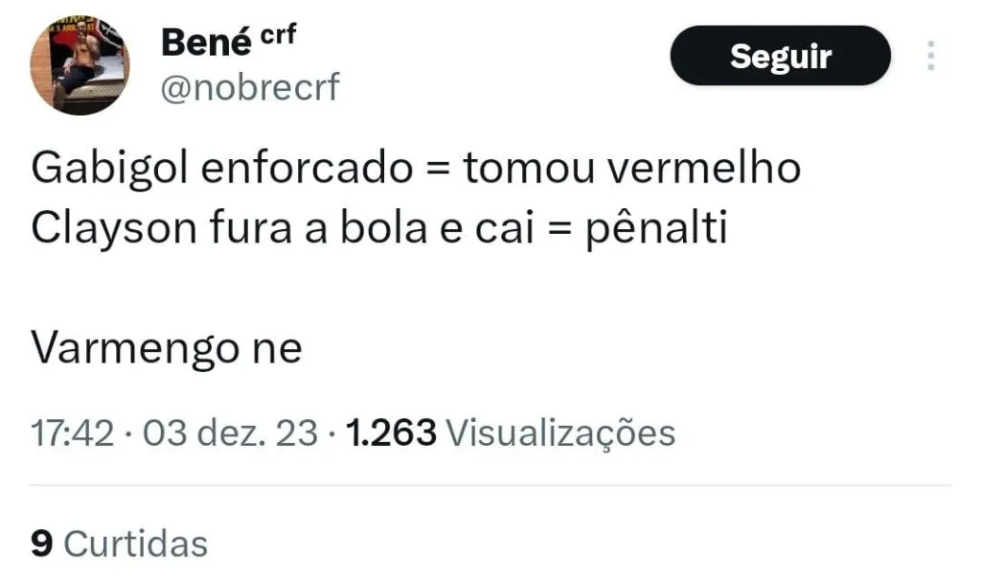The image size is (981, 584).
Task: Click the line starting with Clayson fura
Action: [379, 230]
